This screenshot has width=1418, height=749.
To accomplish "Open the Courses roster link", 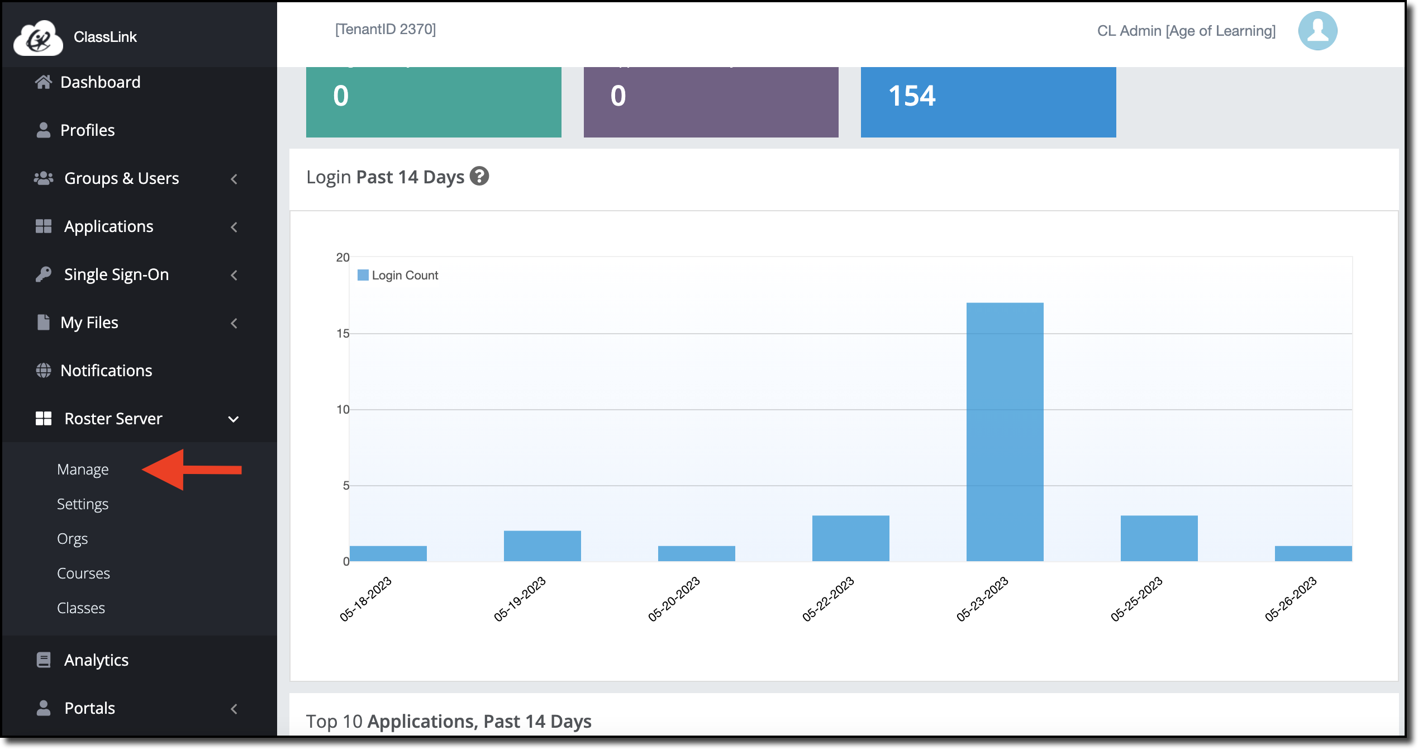I will [83, 573].
